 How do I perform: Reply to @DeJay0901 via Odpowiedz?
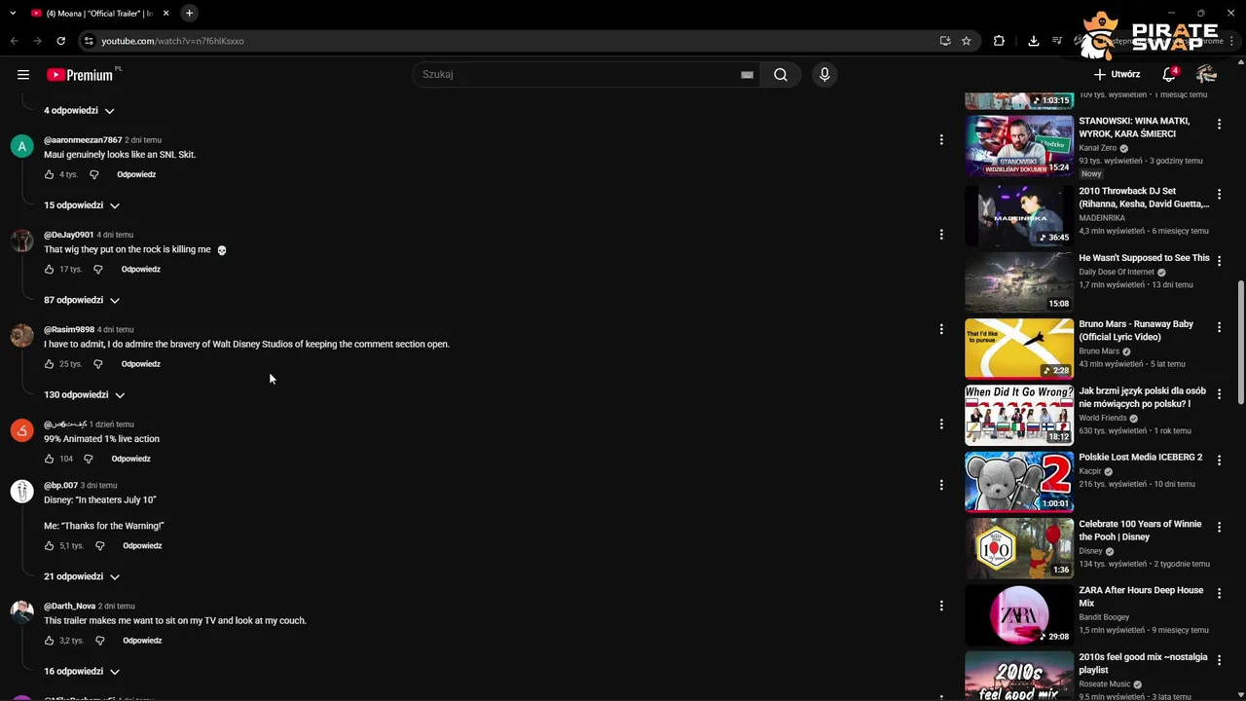click(x=140, y=269)
